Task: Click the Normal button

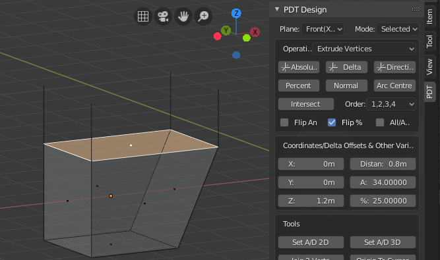Action: point(346,86)
